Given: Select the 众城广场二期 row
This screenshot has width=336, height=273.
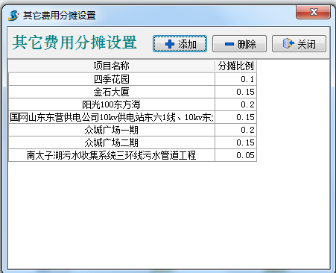Looking at the screenshot, I should pyautogui.click(x=133, y=142).
